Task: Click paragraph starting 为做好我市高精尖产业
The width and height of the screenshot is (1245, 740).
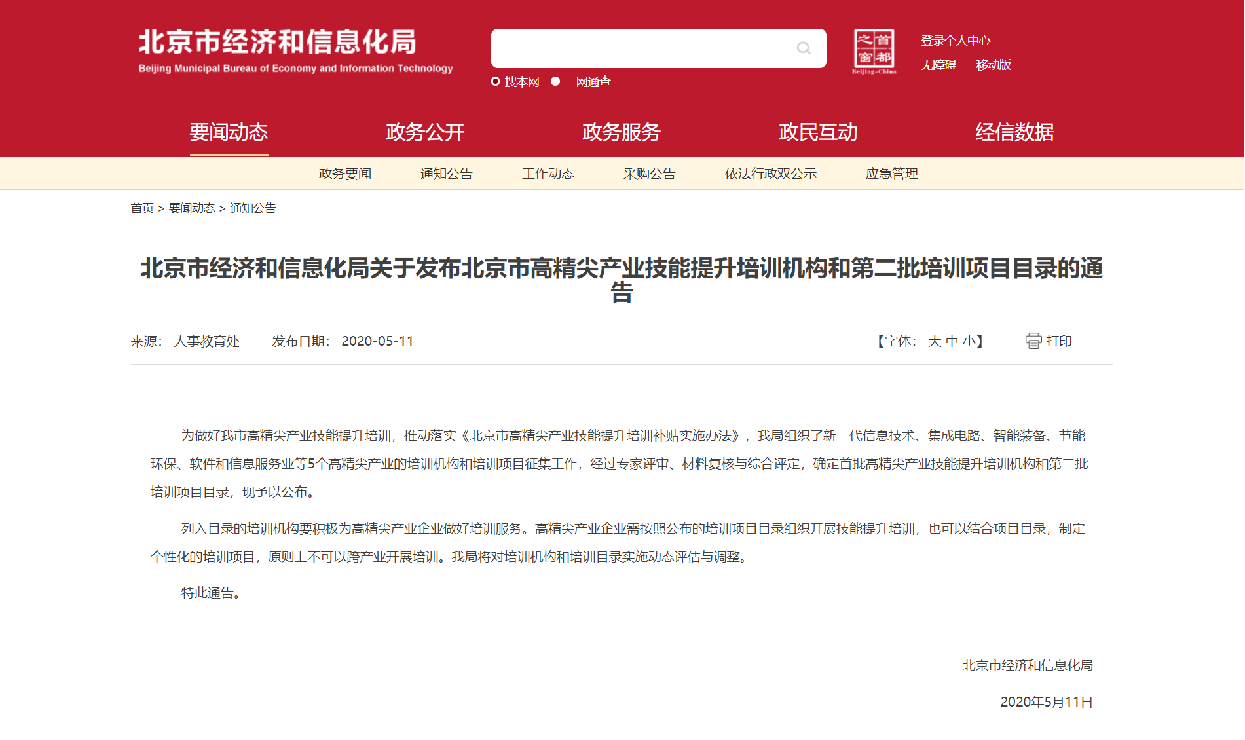Action: point(620,464)
